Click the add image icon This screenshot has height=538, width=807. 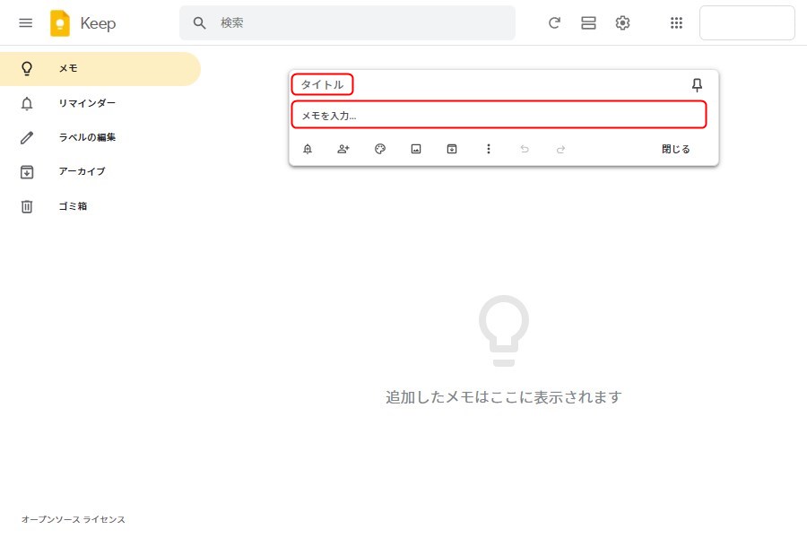tap(416, 149)
